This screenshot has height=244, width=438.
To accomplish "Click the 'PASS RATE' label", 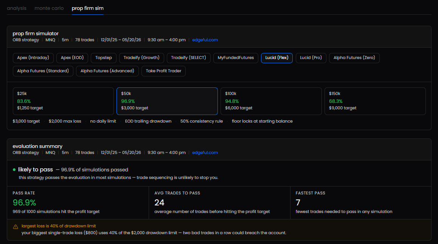I will click(x=24, y=193).
